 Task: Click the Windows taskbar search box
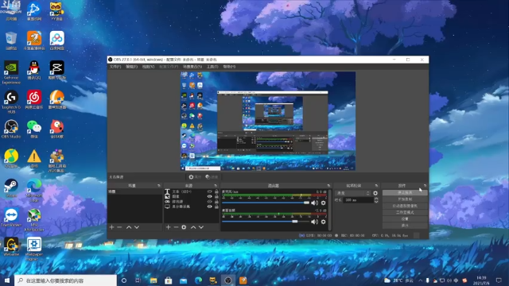point(66,280)
